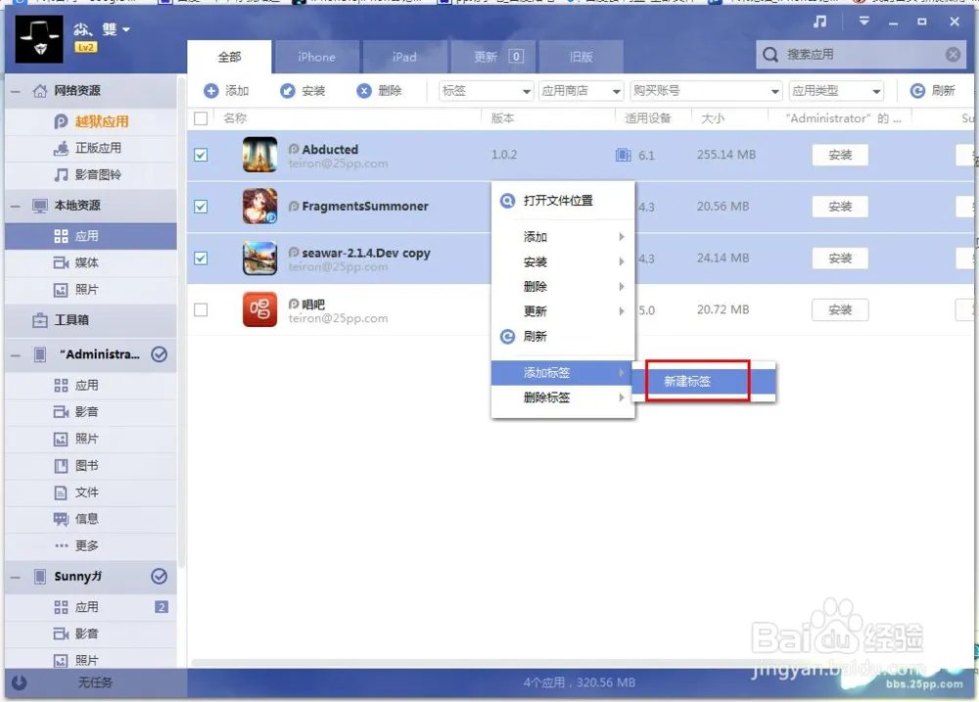Screen dimensions: 979x702
Task: Switch to the iPhone tab
Action: (x=316, y=57)
